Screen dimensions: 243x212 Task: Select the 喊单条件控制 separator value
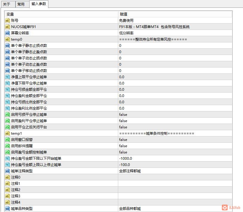point(156,133)
